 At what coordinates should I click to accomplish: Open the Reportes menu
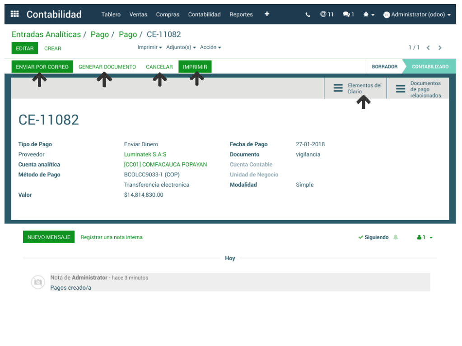(241, 14)
